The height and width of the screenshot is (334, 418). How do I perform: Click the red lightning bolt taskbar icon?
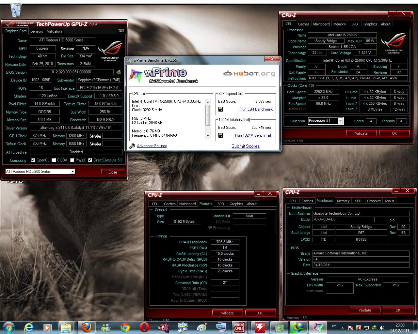click(x=259, y=327)
